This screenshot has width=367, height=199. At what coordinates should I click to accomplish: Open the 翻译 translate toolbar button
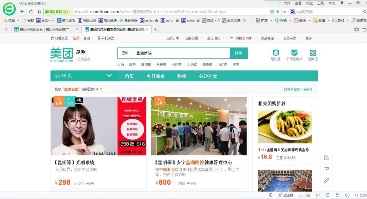[300, 20]
